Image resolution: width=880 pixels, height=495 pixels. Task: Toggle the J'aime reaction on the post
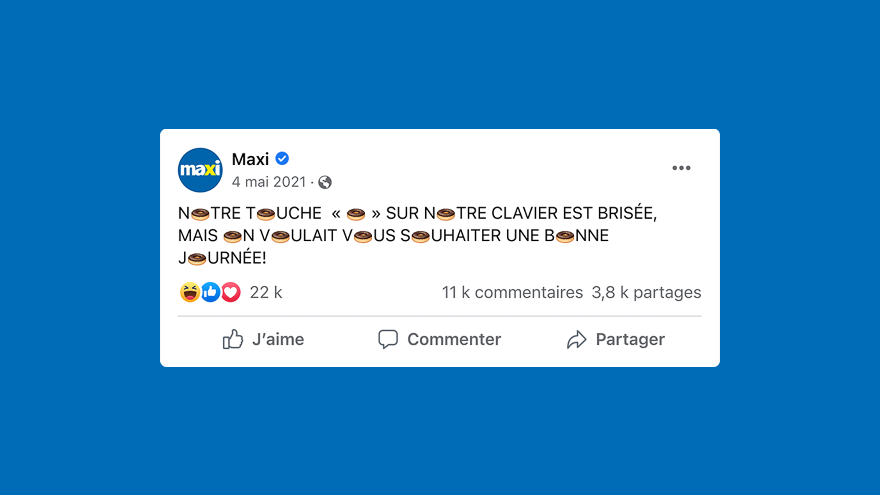277,339
